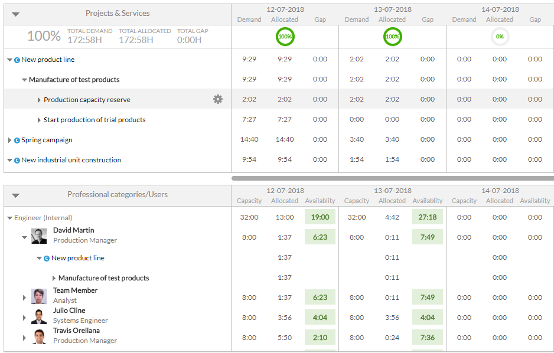The width and height of the screenshot is (554, 353).
Task: Click David Martin's 6:23 availability cell
Action: click(x=320, y=237)
